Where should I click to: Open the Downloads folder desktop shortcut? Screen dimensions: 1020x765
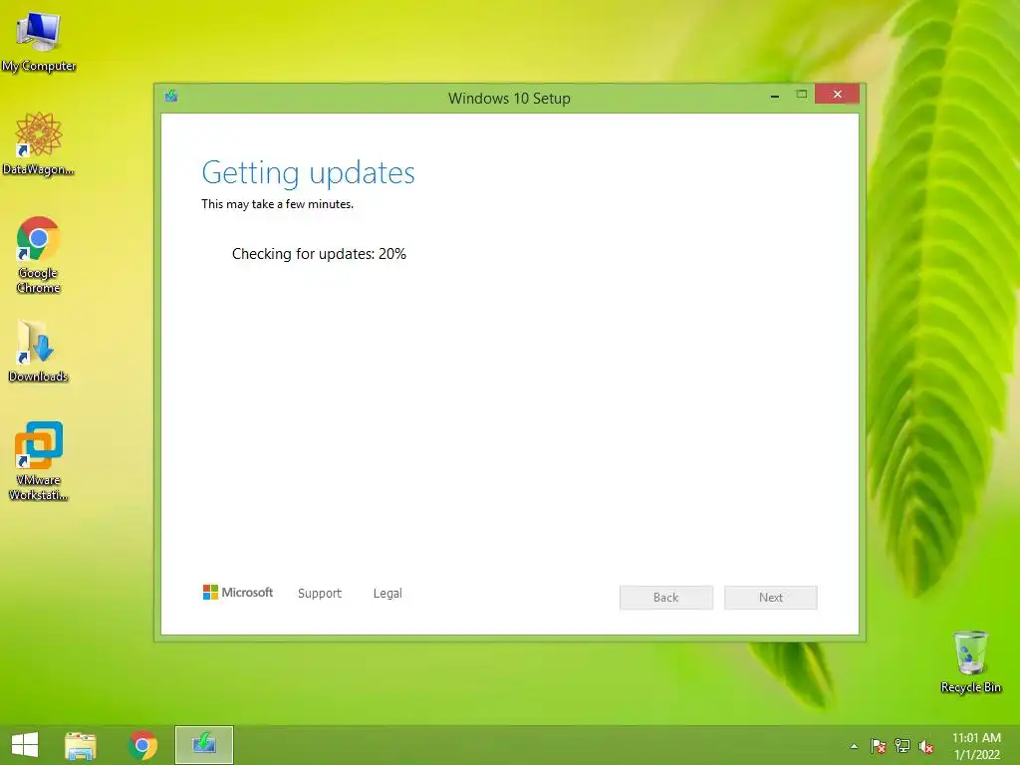[x=39, y=350]
